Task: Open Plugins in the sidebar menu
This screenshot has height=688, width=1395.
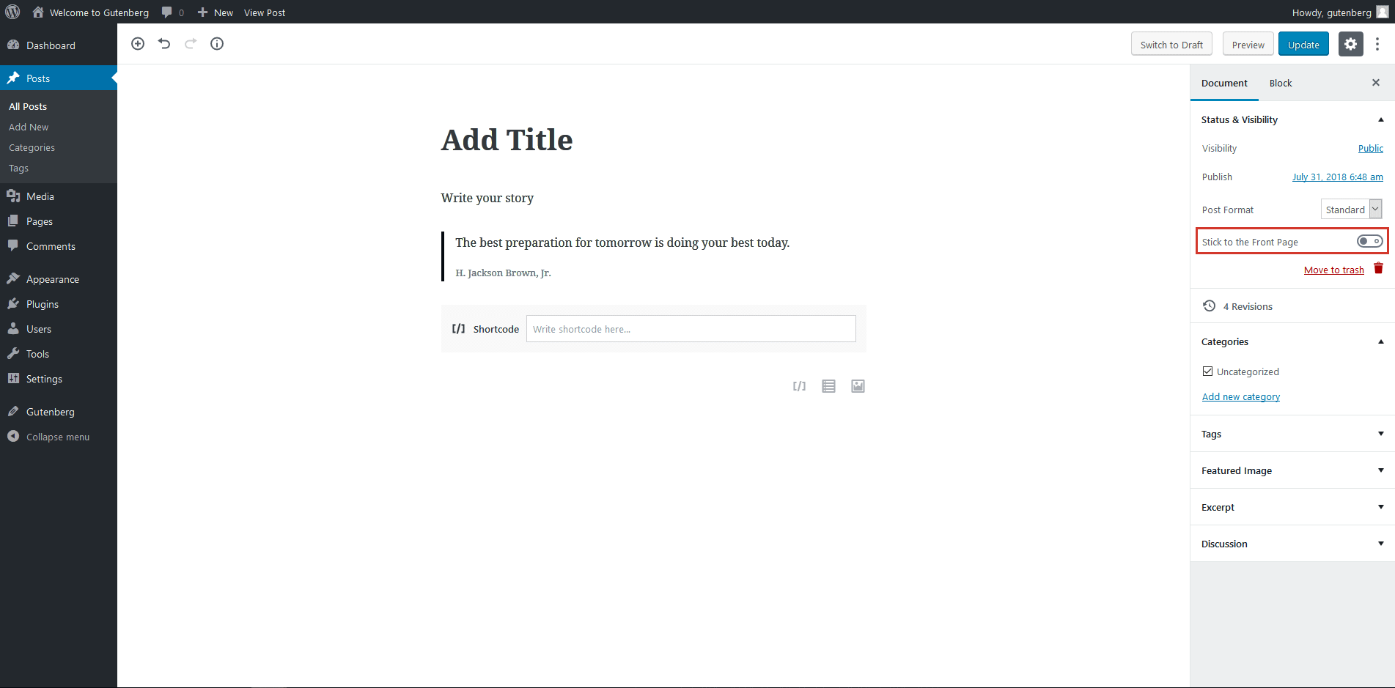Action: (x=43, y=304)
